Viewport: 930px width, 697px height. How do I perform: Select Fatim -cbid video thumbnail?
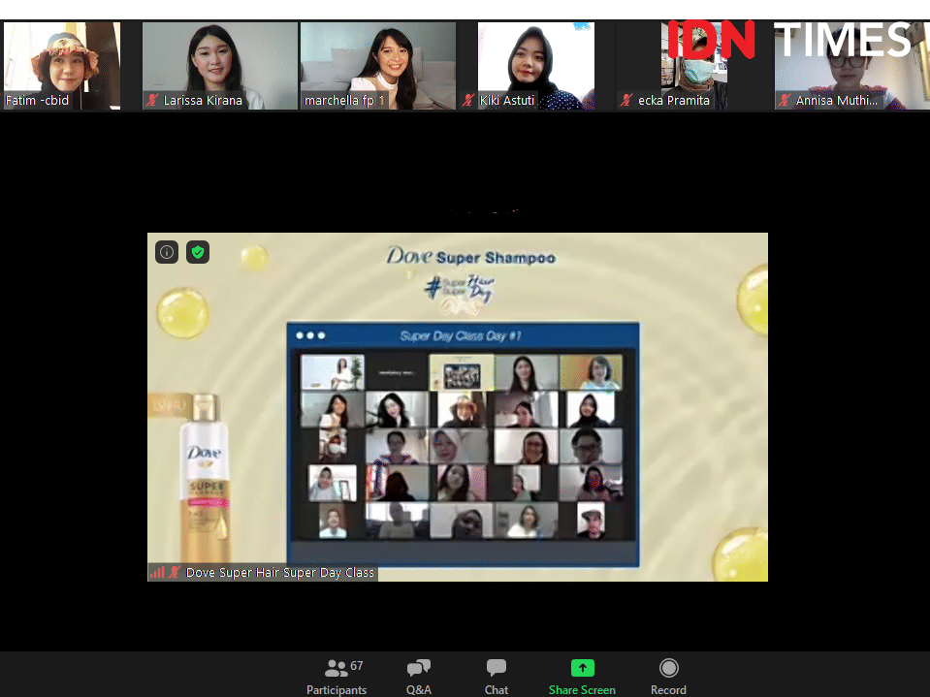coord(62,66)
